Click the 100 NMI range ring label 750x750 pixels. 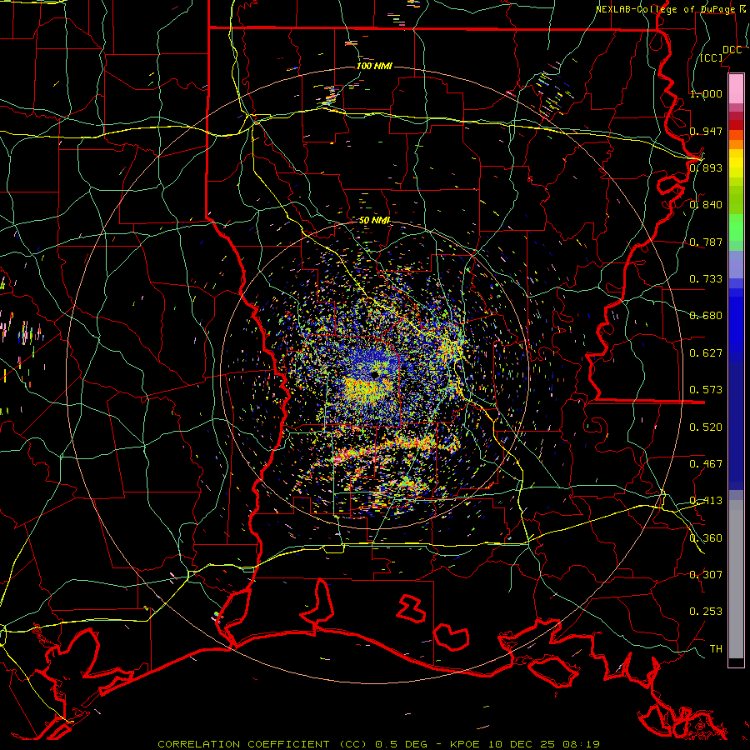[x=374, y=66]
